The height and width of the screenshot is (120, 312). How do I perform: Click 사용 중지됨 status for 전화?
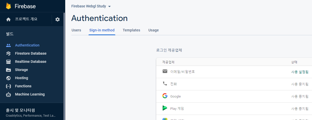point(300,84)
